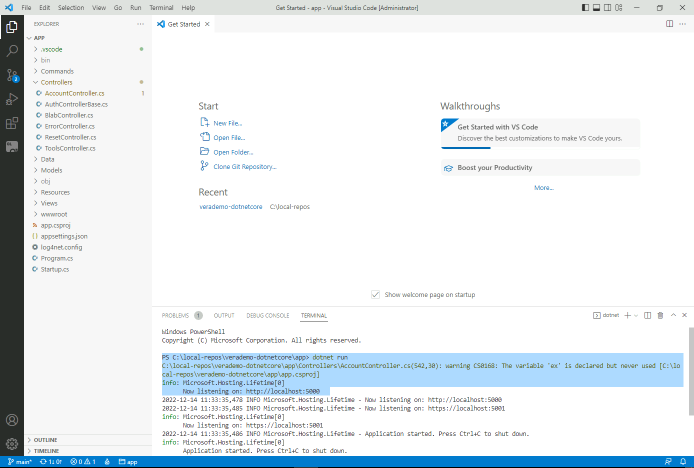
Task: Uncheck Show welcome page on startup
Action: pyautogui.click(x=375, y=294)
